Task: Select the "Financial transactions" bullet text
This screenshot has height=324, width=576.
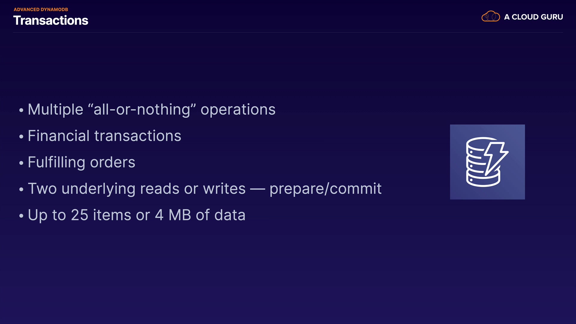Action: 104,136
